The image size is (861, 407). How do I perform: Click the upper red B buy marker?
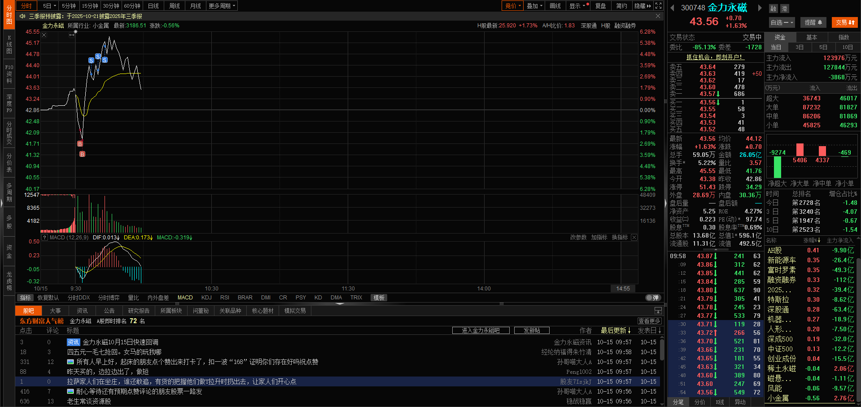pos(80,144)
